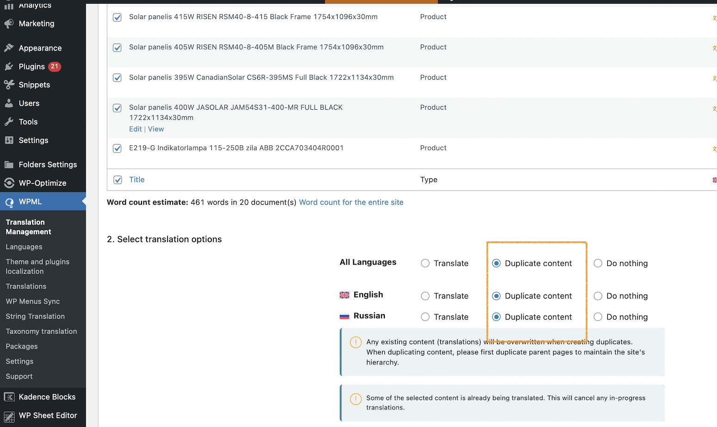
Task: Click the Russian flag icon
Action: point(345,316)
